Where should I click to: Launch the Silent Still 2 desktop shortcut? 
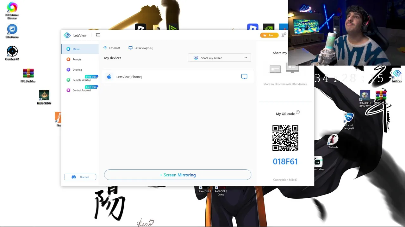coord(204,189)
